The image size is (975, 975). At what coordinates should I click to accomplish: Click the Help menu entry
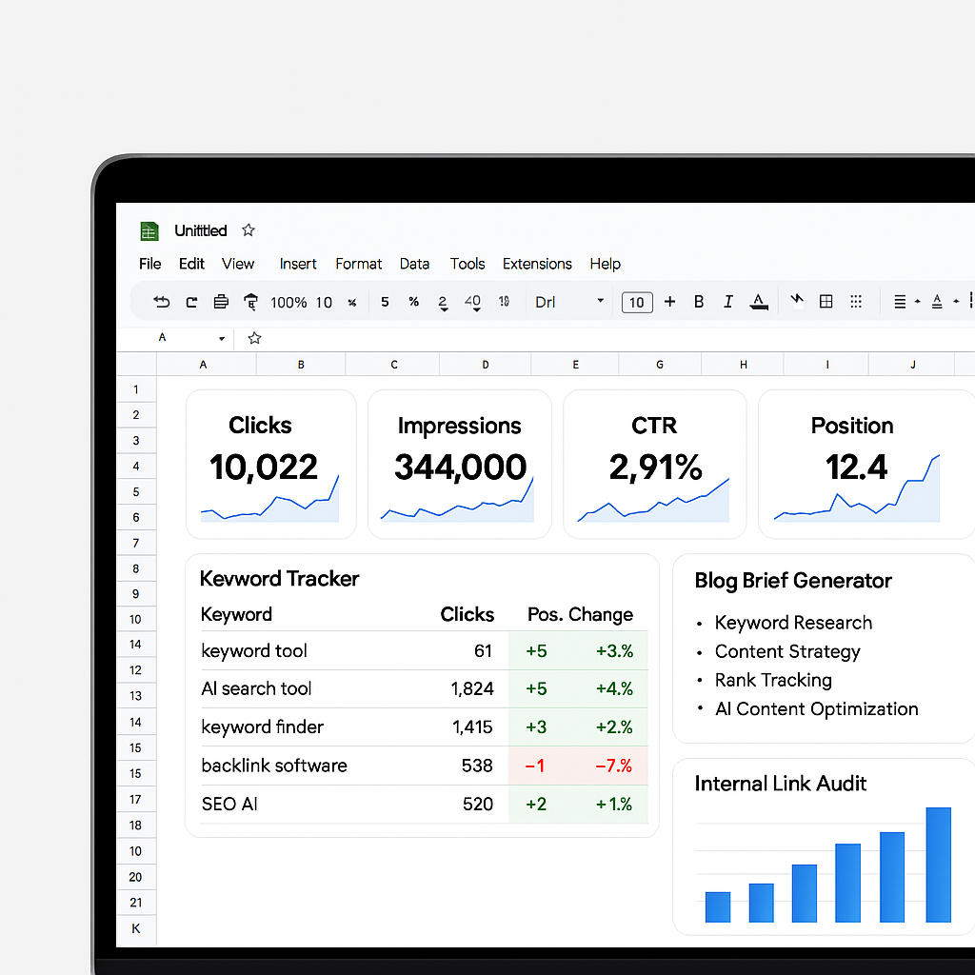click(x=605, y=264)
